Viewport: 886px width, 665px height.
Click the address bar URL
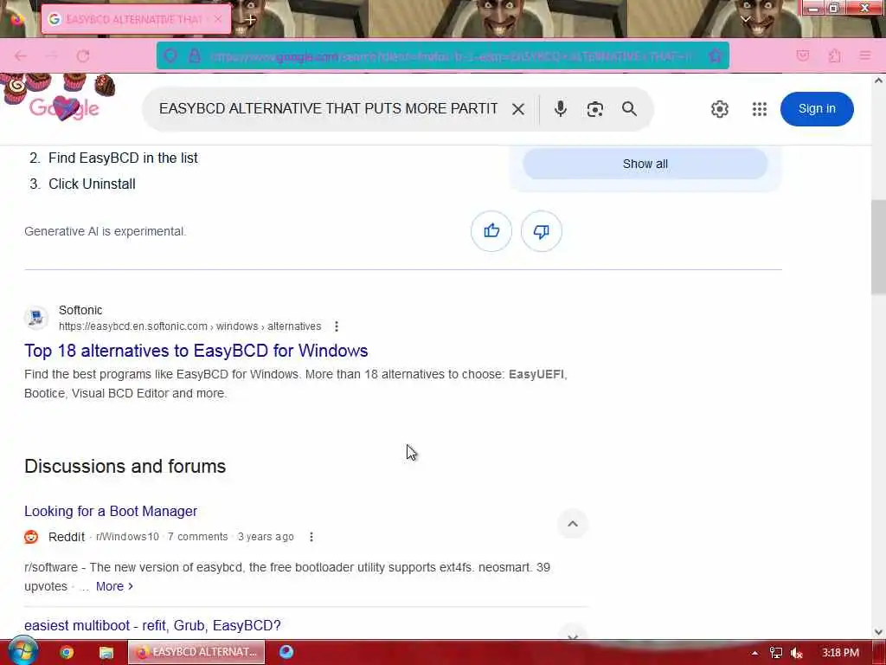(449, 56)
